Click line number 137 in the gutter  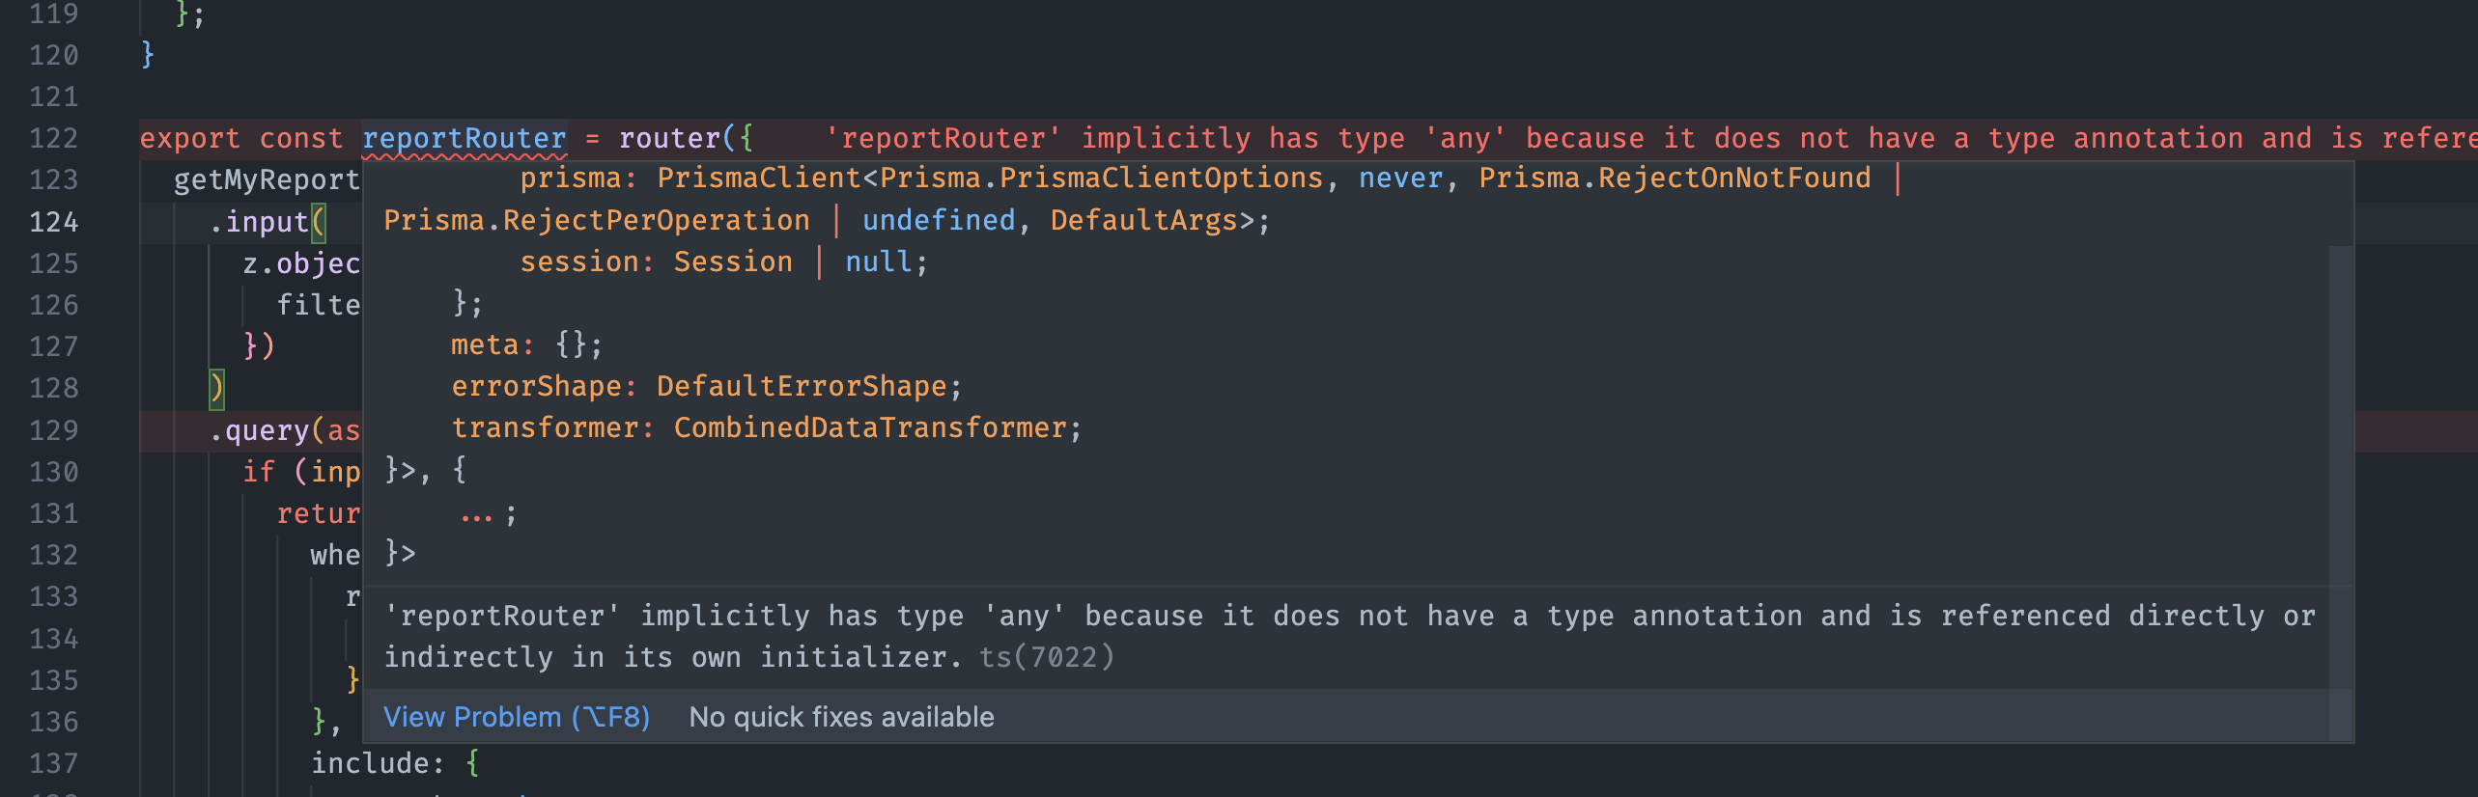click(x=54, y=763)
